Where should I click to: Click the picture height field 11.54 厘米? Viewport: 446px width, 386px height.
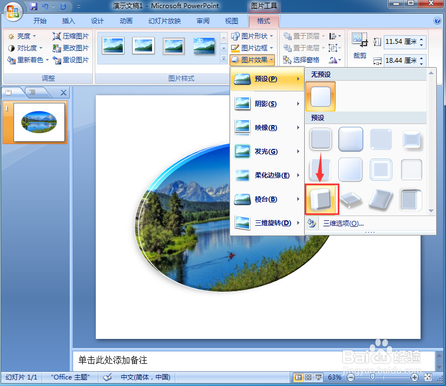click(x=401, y=42)
